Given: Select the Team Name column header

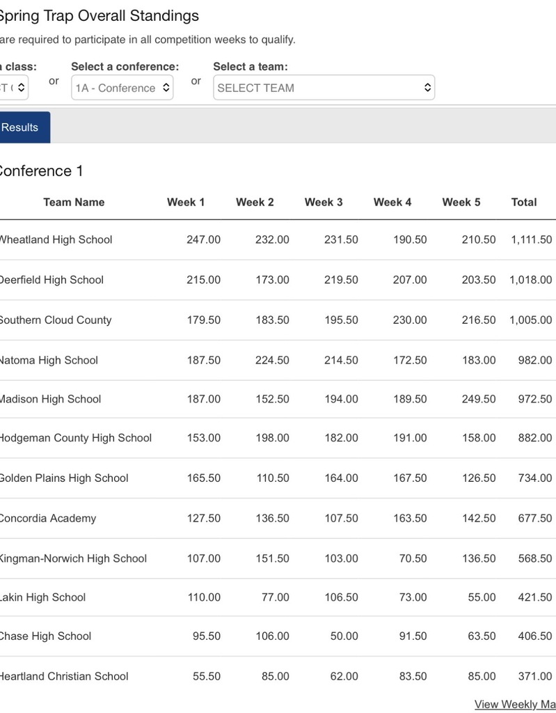Looking at the screenshot, I should tap(74, 203).
